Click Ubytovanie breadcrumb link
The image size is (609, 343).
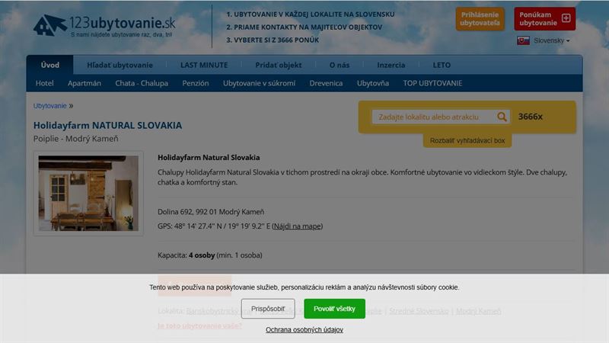[49, 106]
